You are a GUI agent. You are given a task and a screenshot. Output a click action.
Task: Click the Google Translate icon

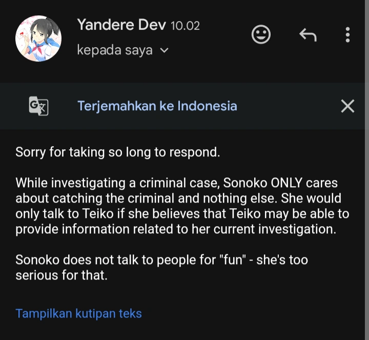coord(38,106)
